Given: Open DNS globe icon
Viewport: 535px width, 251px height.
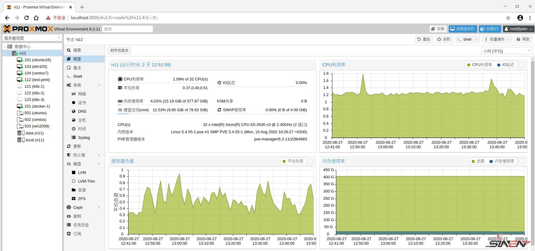Looking at the screenshot, I should pyautogui.click(x=74, y=111).
